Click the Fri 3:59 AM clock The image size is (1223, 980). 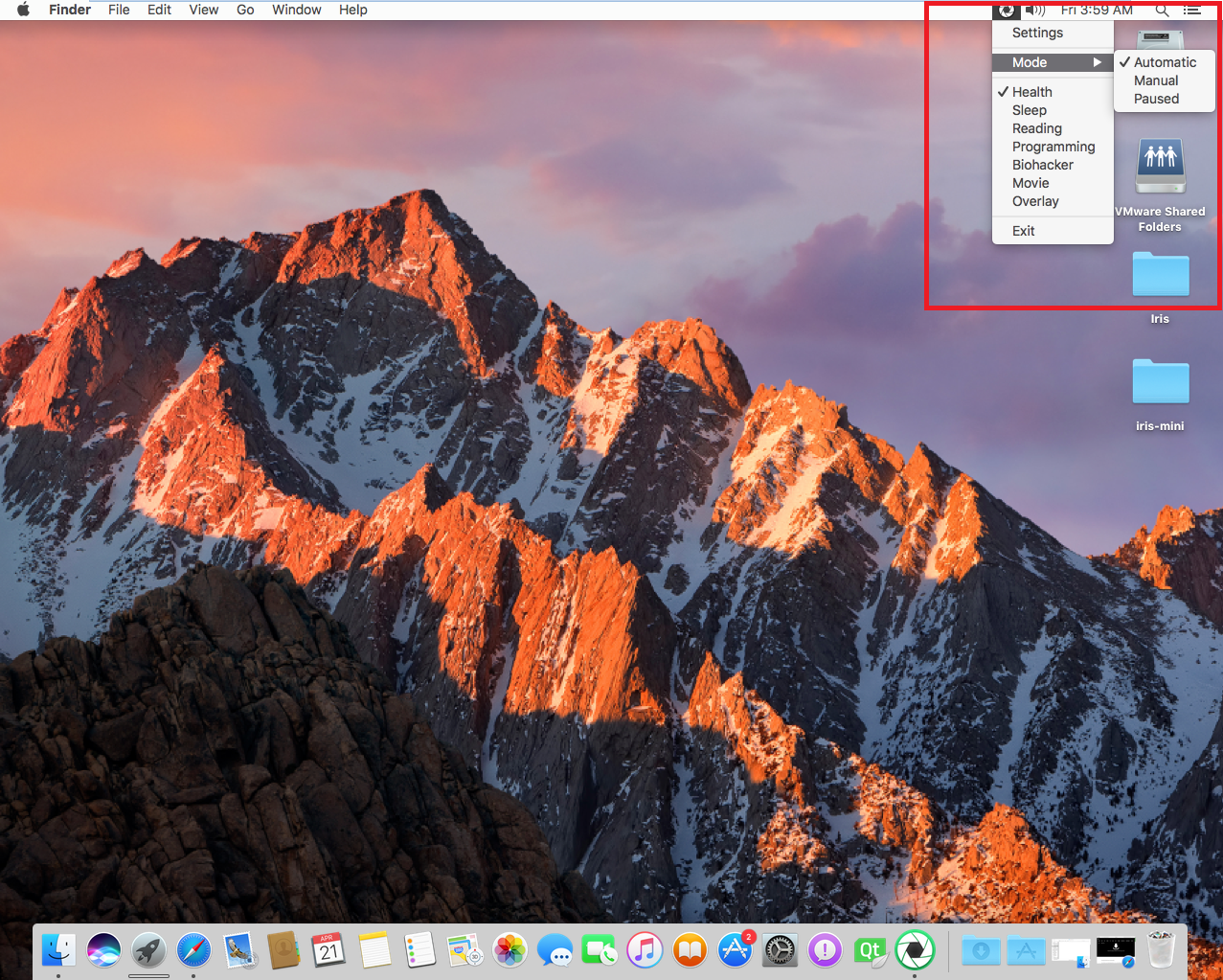[x=1097, y=10]
